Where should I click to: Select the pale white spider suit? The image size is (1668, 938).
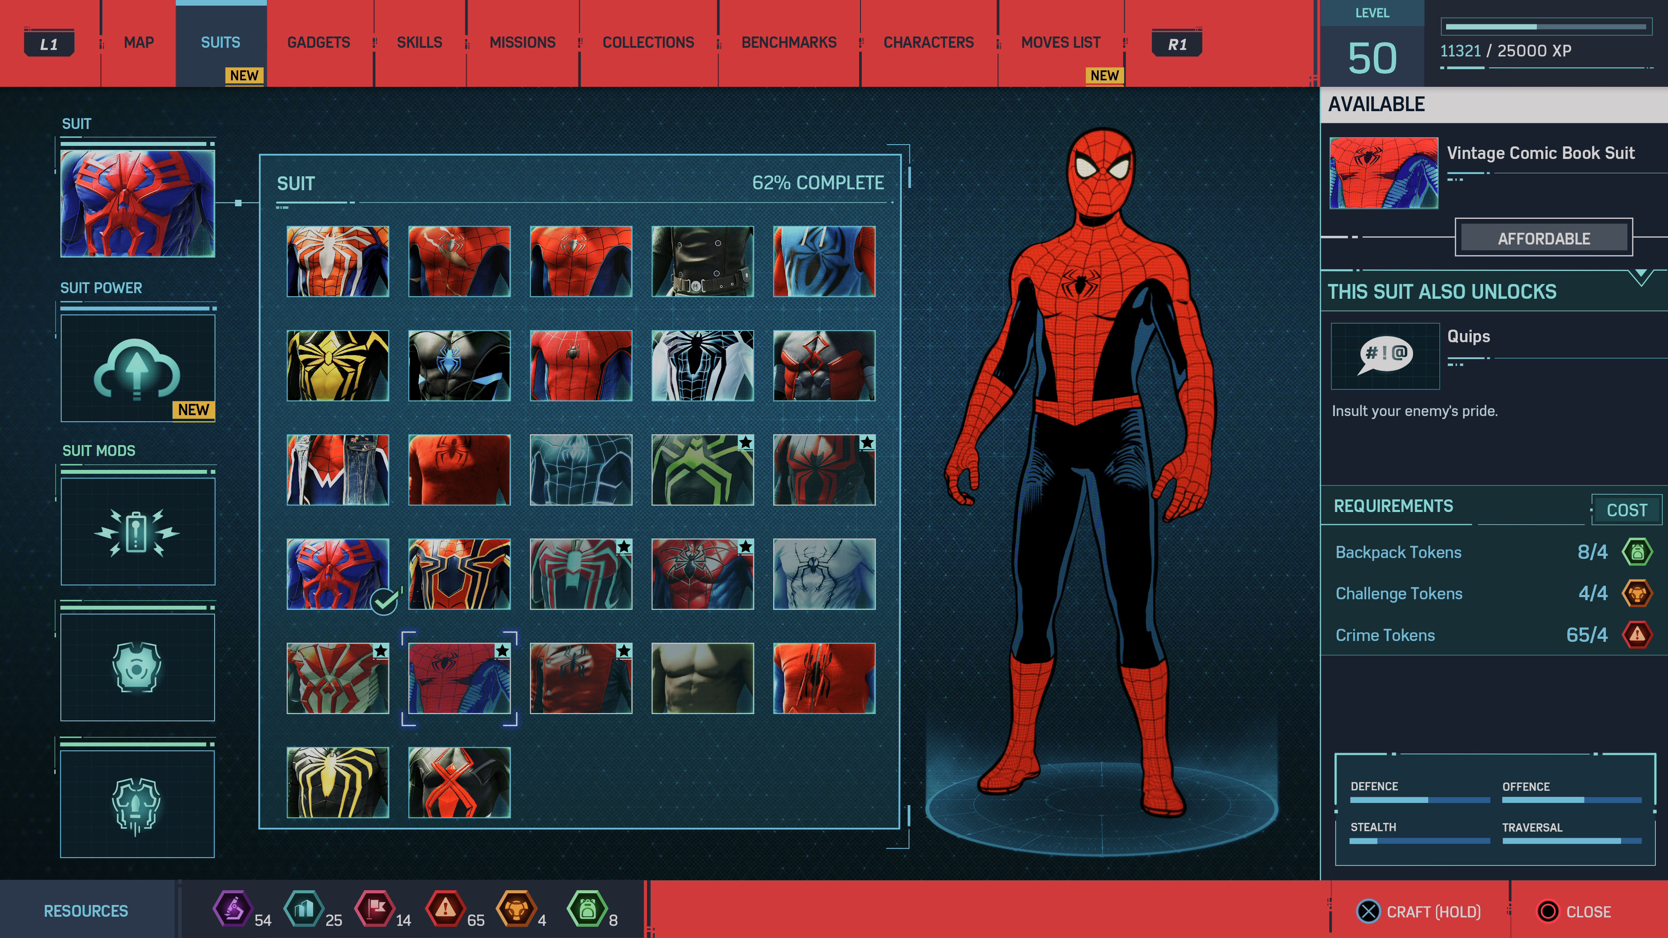pyautogui.click(x=824, y=574)
